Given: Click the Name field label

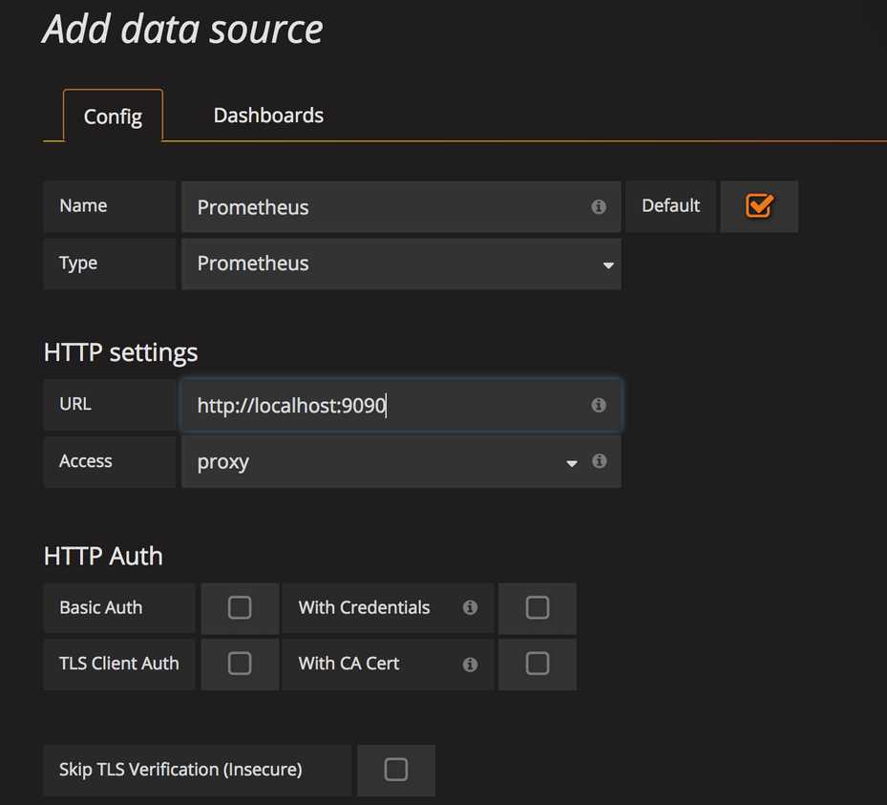Looking at the screenshot, I should coord(83,205).
